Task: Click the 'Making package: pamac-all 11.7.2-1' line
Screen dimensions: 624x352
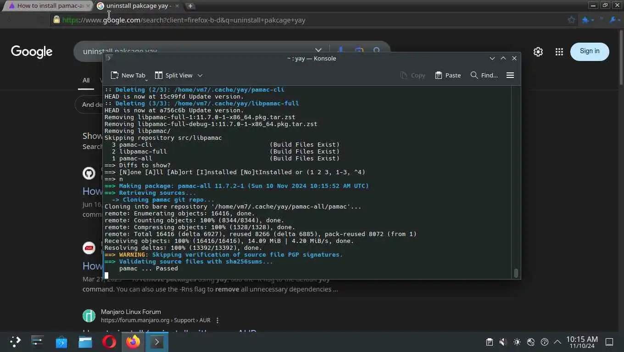Action: point(237,186)
